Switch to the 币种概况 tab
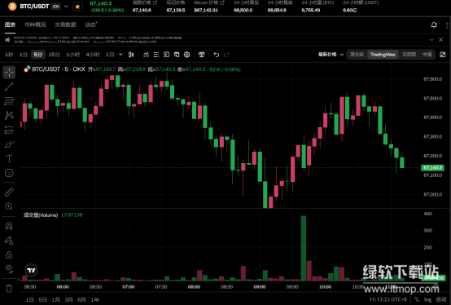Screen dimensions: 451x305 click(35, 24)
